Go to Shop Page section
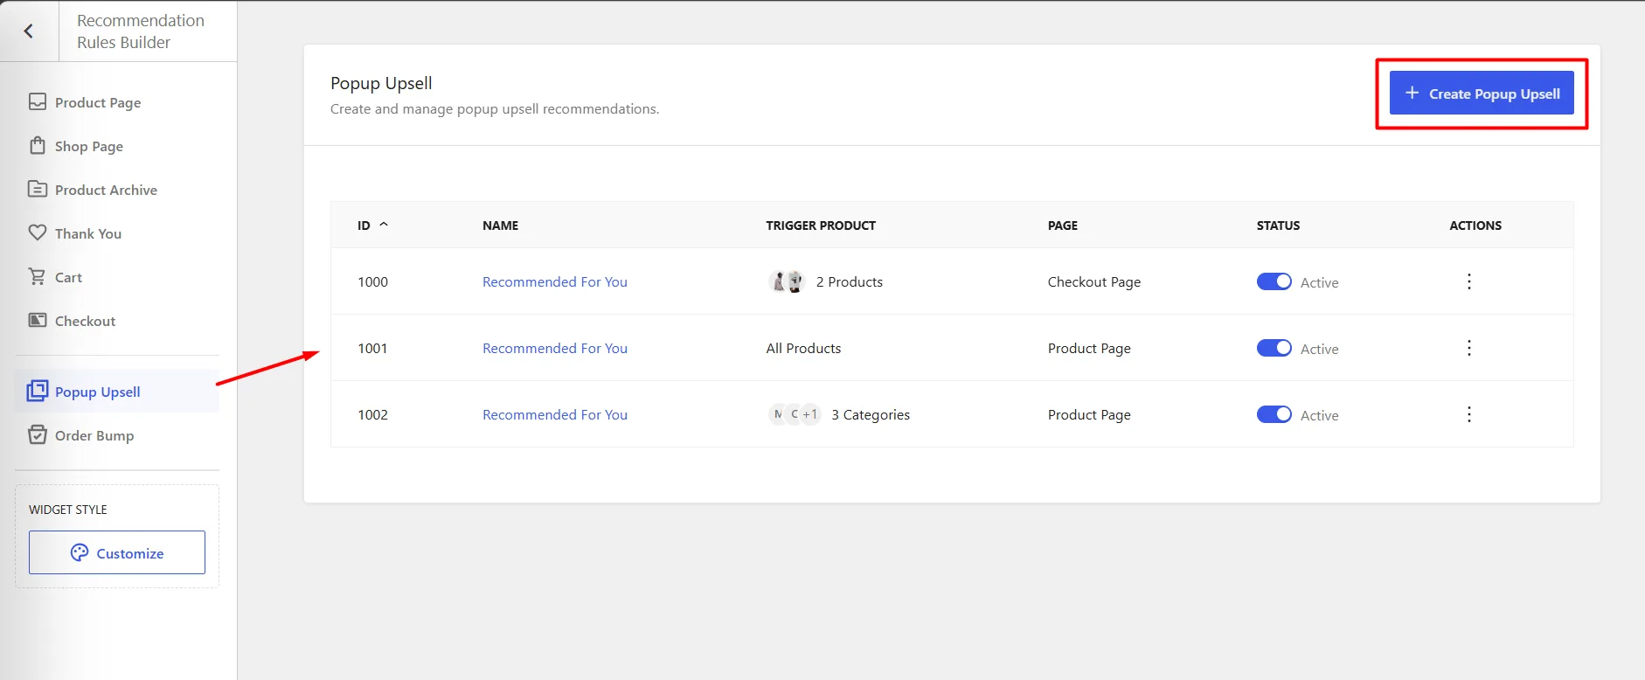Screen dimensions: 1645x680 point(117,146)
